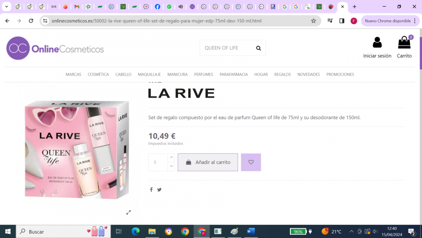Open Chrome media control icon

(x=330, y=21)
